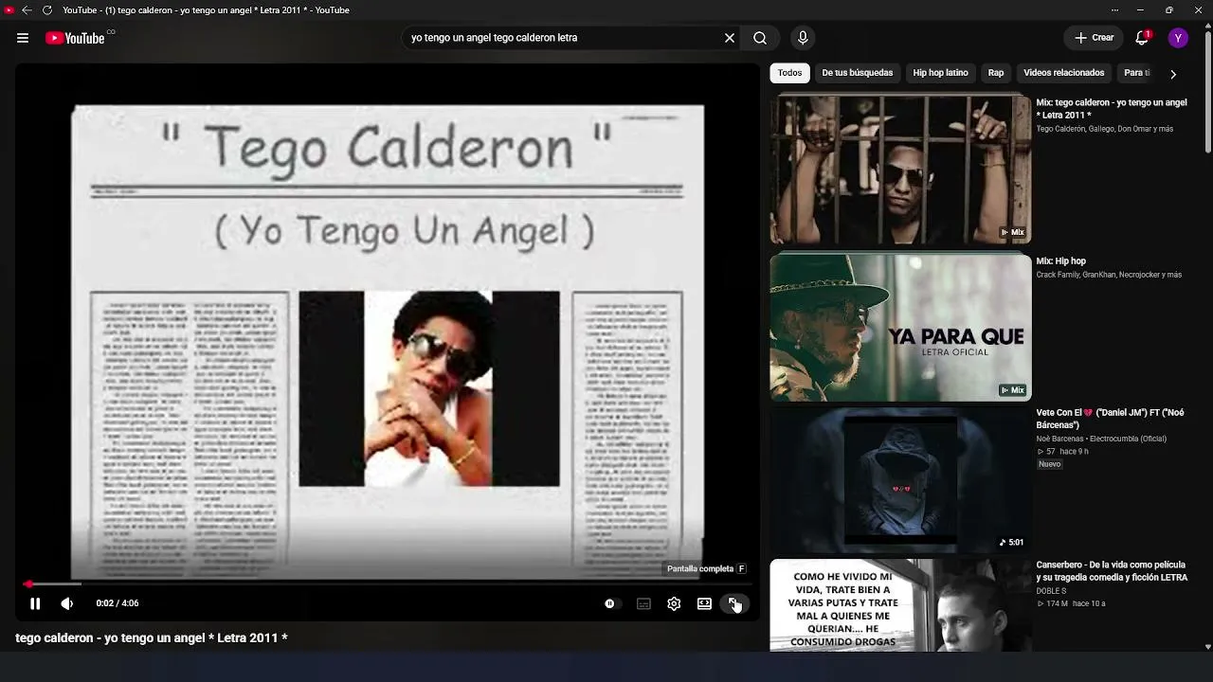The height and width of the screenshot is (682, 1213).
Task: Clear the search box text
Action: [730, 38]
